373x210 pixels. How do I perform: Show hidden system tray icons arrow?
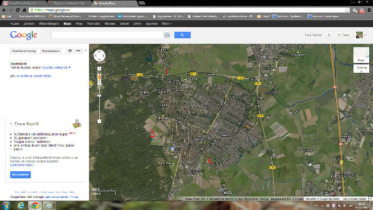click(322, 206)
